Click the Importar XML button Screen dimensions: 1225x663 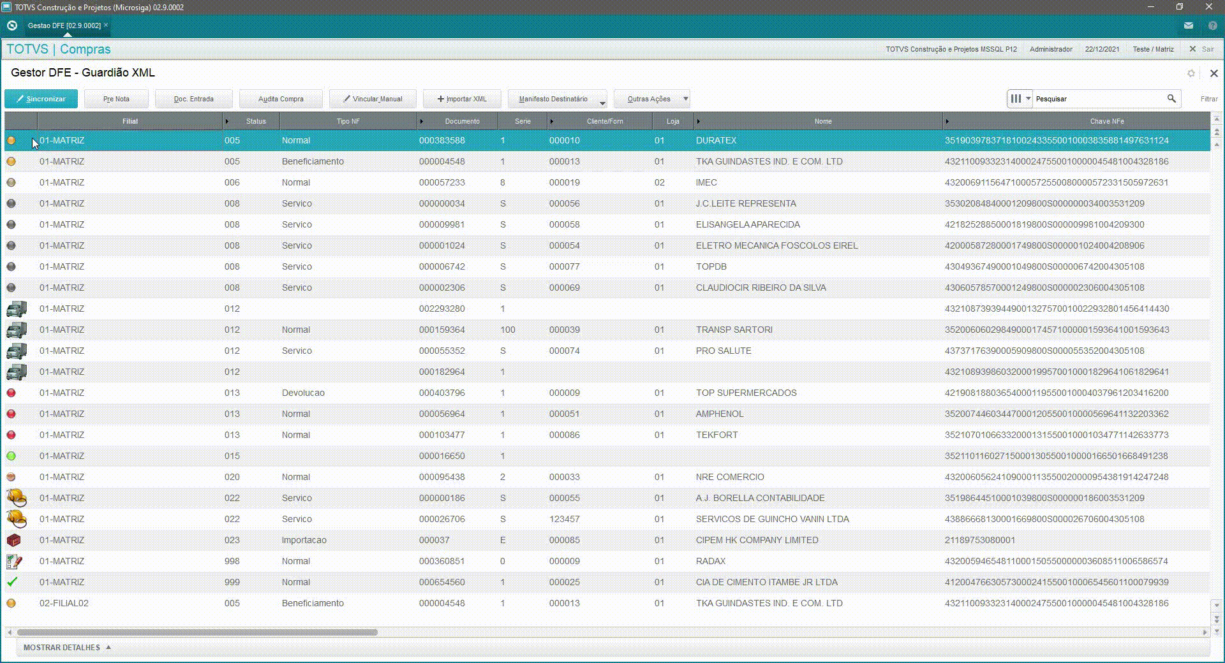462,99
